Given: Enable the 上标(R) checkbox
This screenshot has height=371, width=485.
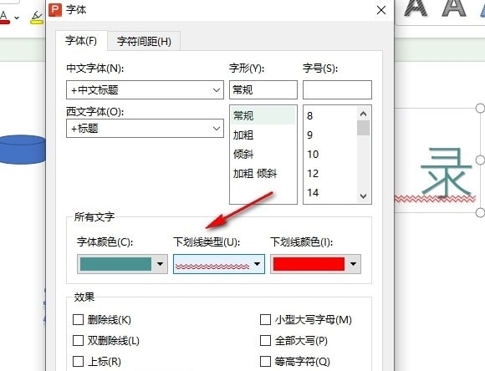Looking at the screenshot, I should pos(78,361).
